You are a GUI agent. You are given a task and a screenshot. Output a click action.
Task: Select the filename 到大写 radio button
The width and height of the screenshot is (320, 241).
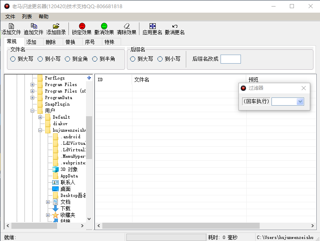coord(13,59)
